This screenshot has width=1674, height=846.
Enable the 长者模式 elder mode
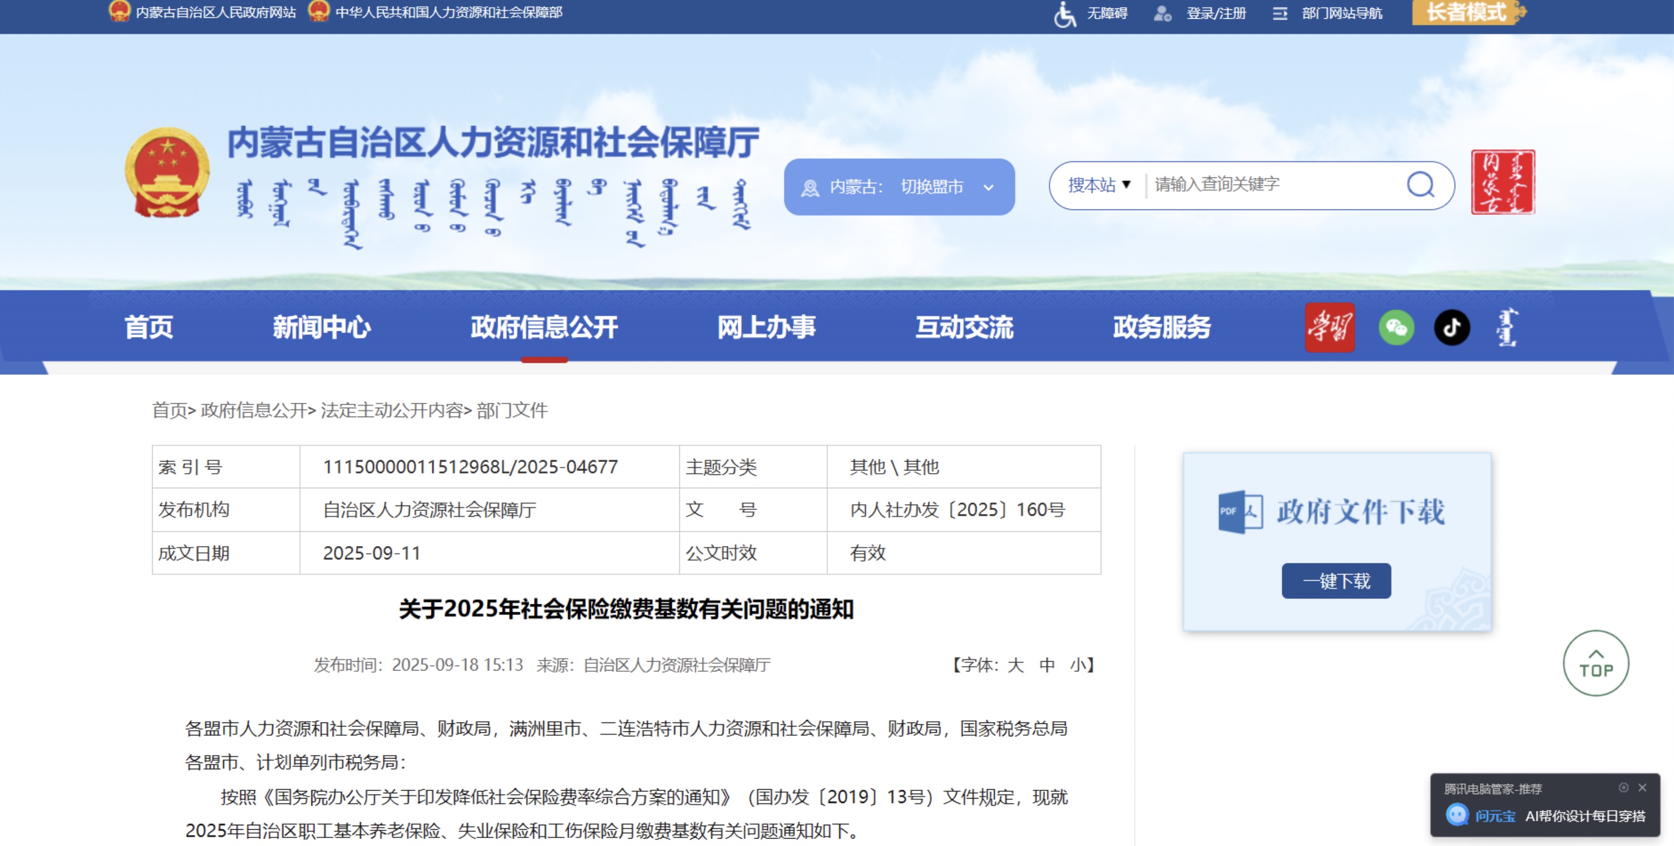click(x=1467, y=12)
